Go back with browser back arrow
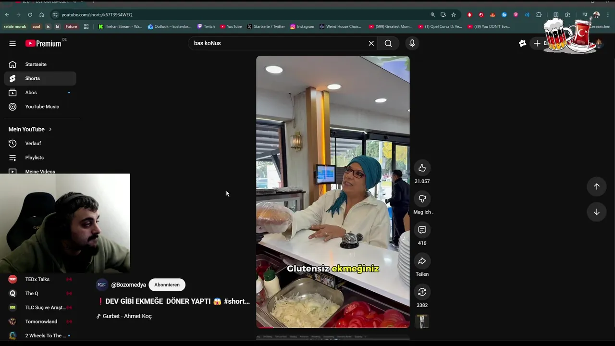615x346 pixels. (7, 15)
